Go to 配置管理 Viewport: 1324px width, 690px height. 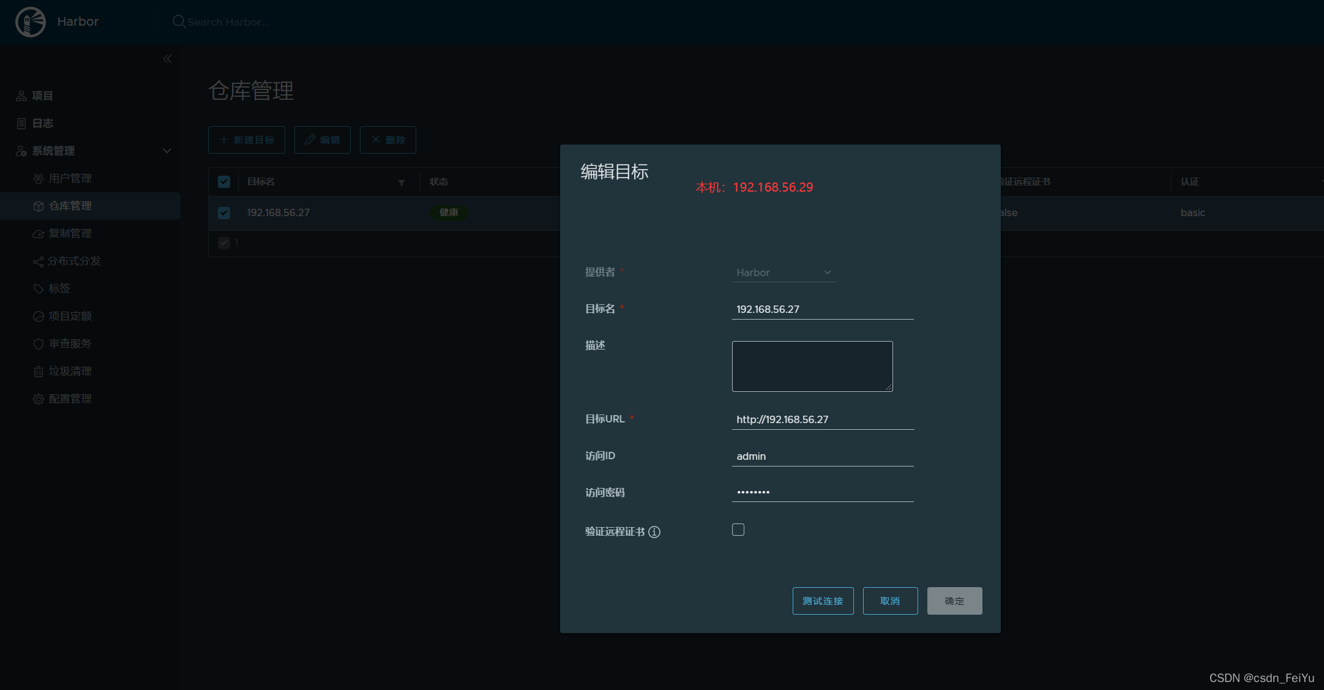click(70, 399)
